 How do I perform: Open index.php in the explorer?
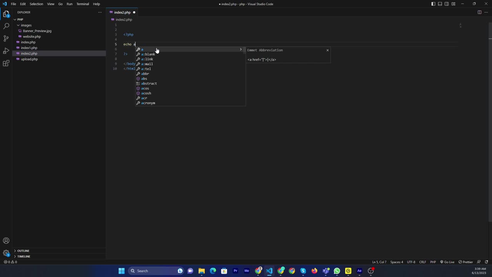click(28, 42)
